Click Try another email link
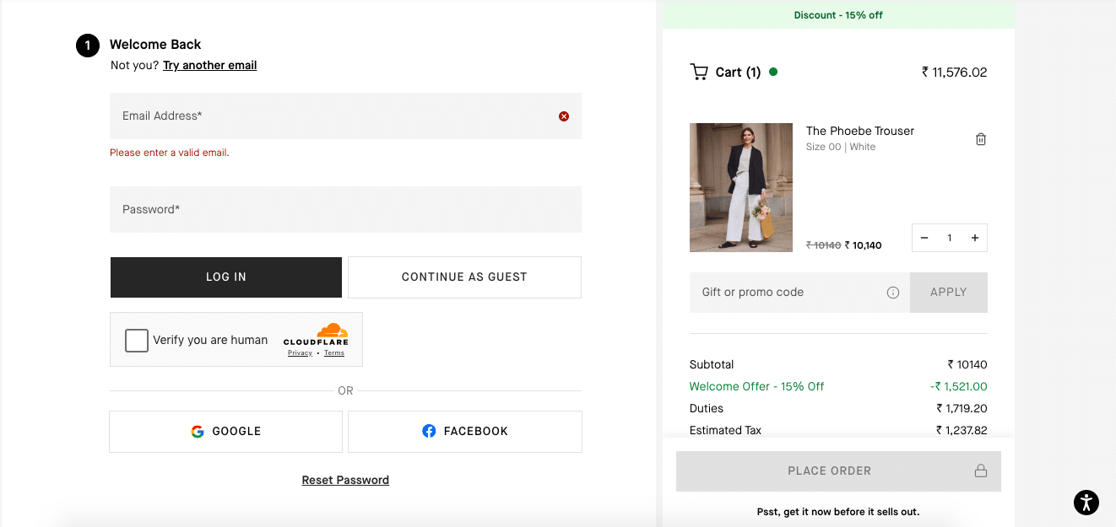The image size is (1116, 527). [x=209, y=66]
